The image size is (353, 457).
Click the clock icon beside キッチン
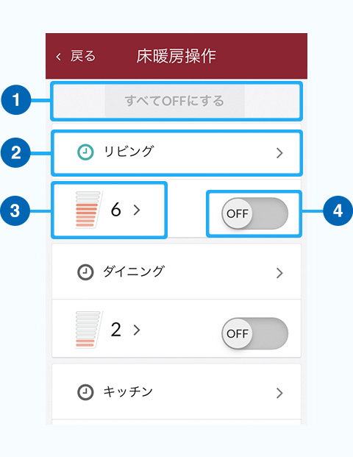[x=85, y=392]
